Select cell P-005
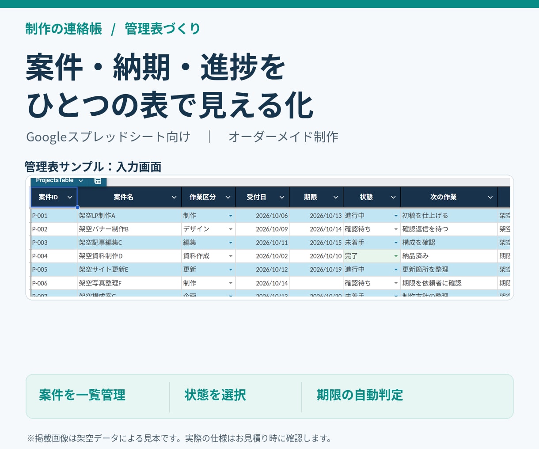The width and height of the screenshot is (539, 449). [54, 270]
